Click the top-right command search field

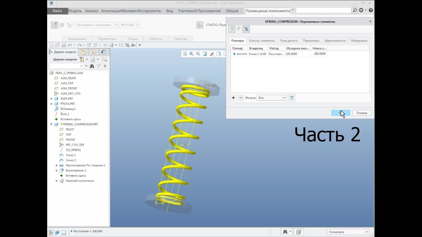323,11
